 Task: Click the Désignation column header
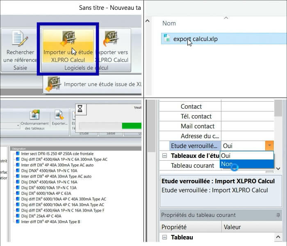[75, 148]
